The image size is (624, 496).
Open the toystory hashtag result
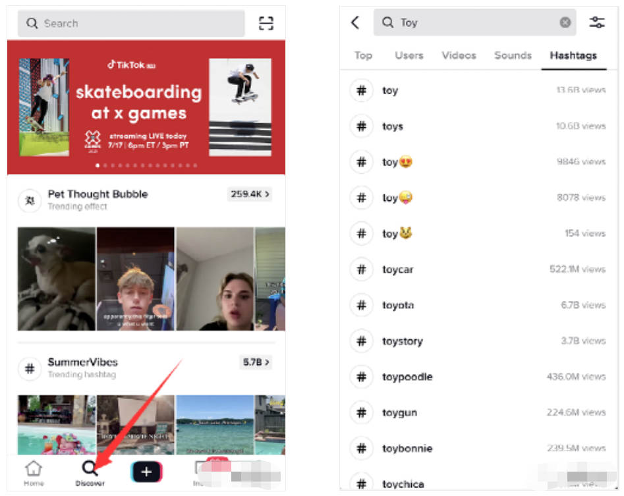[478, 341]
